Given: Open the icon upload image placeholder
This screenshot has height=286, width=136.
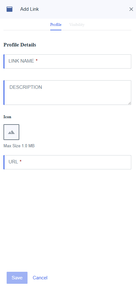Looking at the screenshot, I should tap(11, 132).
